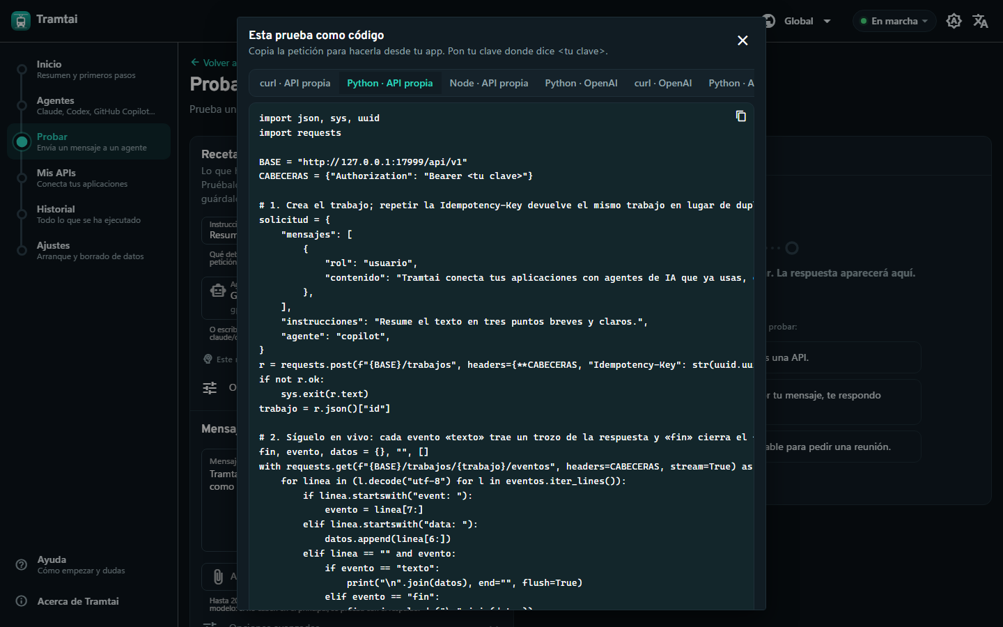This screenshot has height=627, width=1003.
Task: Click the Acerca de Tramtai info icon
Action: [x=22, y=601]
